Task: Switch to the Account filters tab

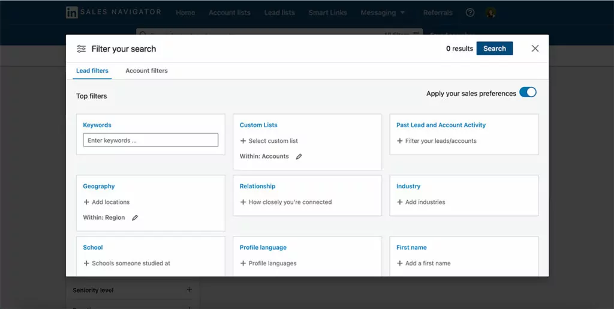Action: click(146, 71)
